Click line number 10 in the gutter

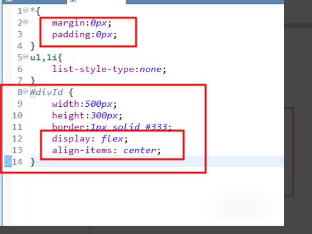click(17, 116)
